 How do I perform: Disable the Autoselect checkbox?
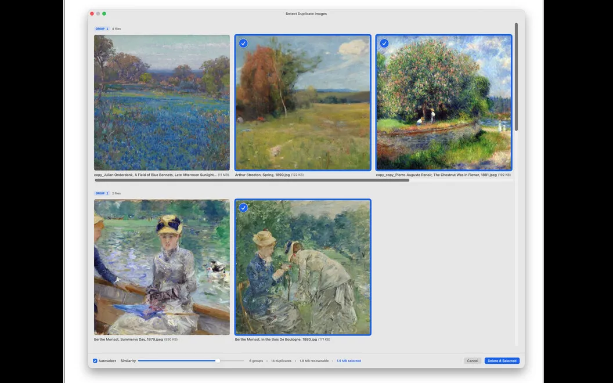(95, 361)
